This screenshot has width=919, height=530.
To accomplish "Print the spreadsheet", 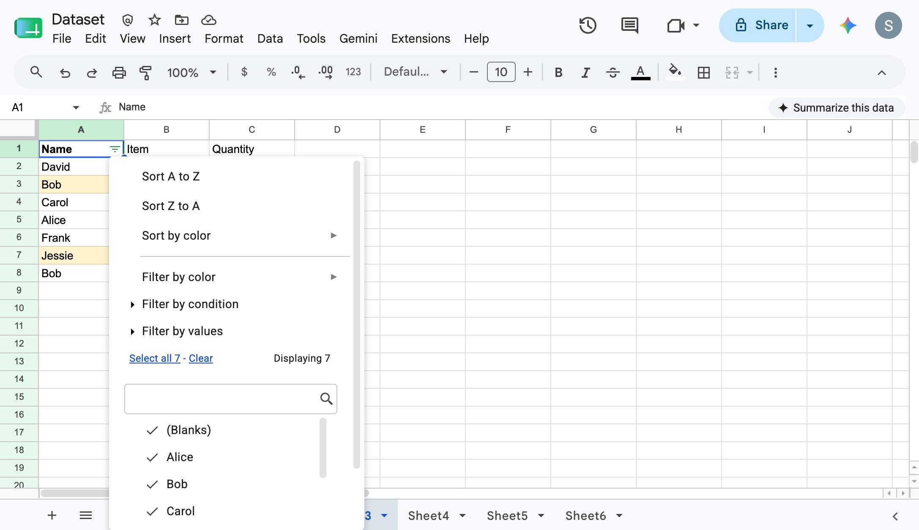I will (119, 73).
